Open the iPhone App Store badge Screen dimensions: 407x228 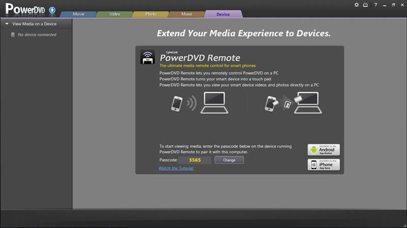tap(324, 165)
